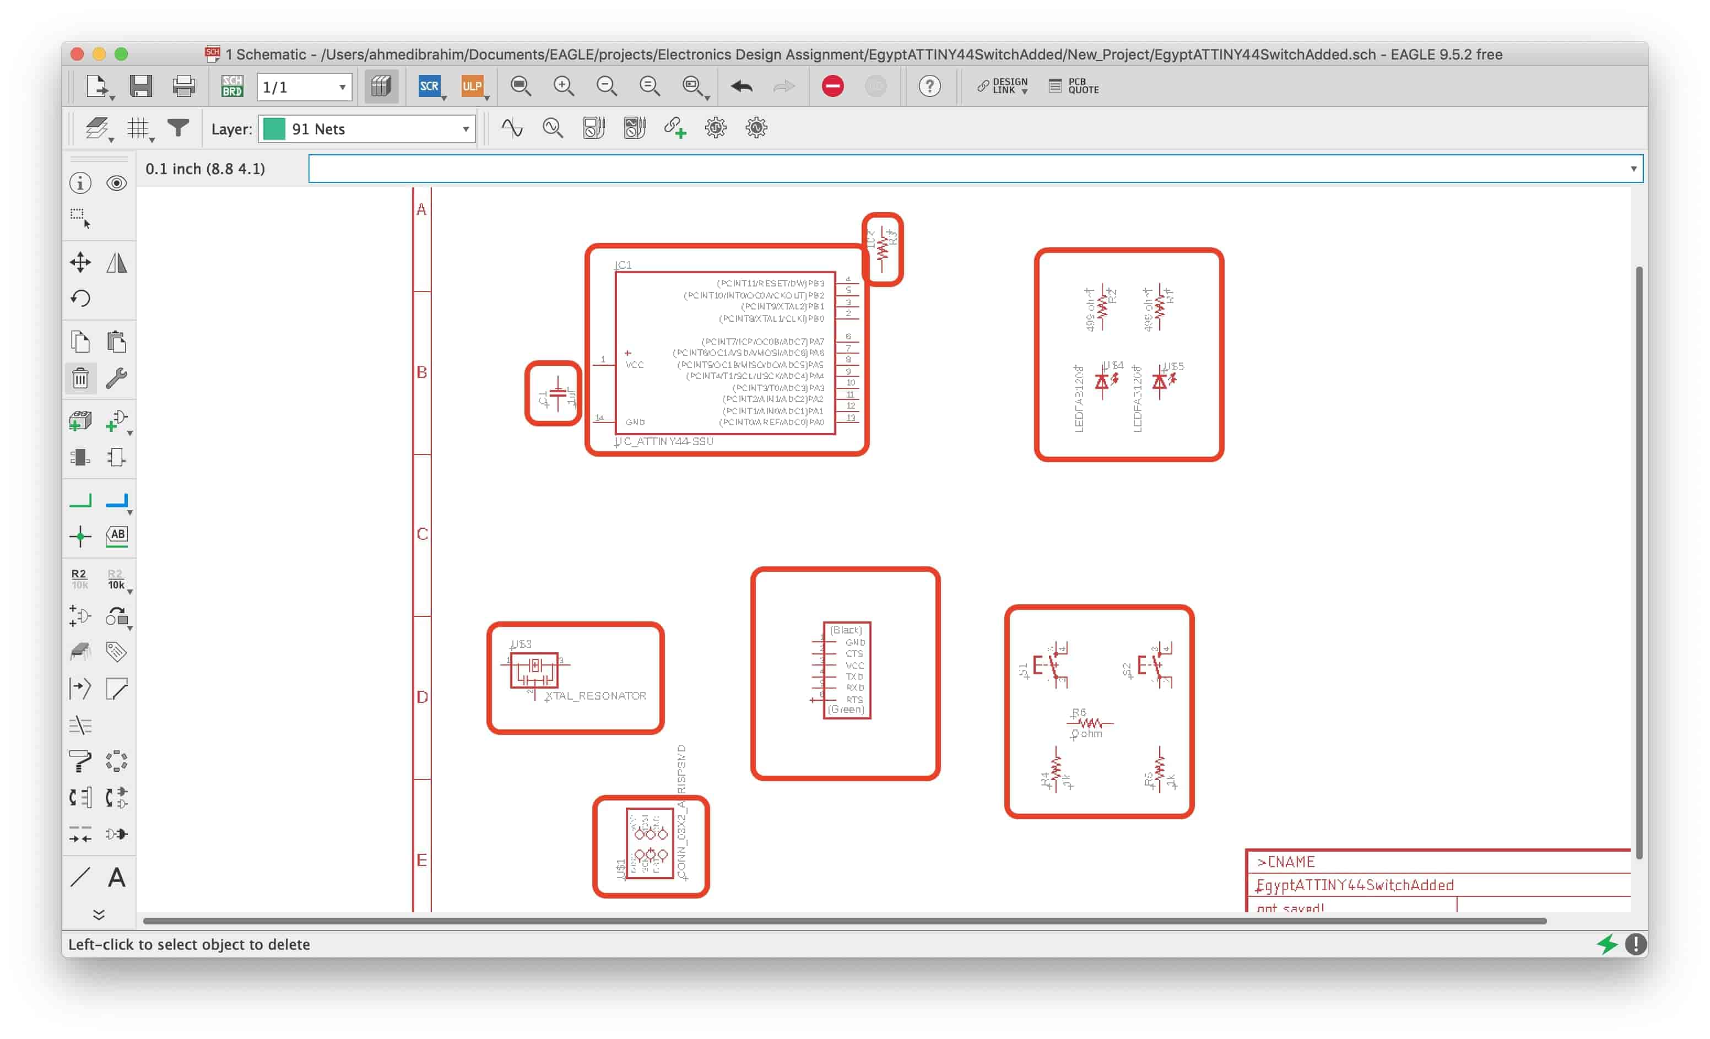
Task: Print the schematic using the printer icon
Action: tap(183, 86)
